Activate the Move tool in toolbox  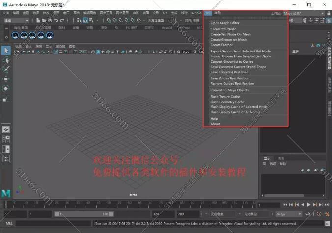(6, 79)
